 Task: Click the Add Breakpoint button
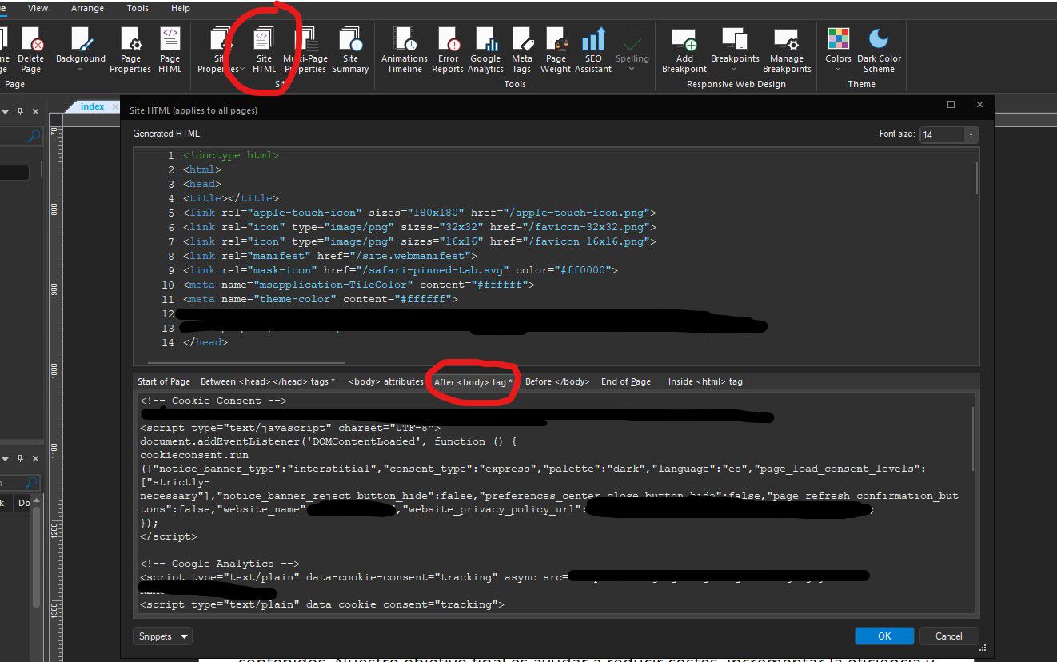click(684, 50)
